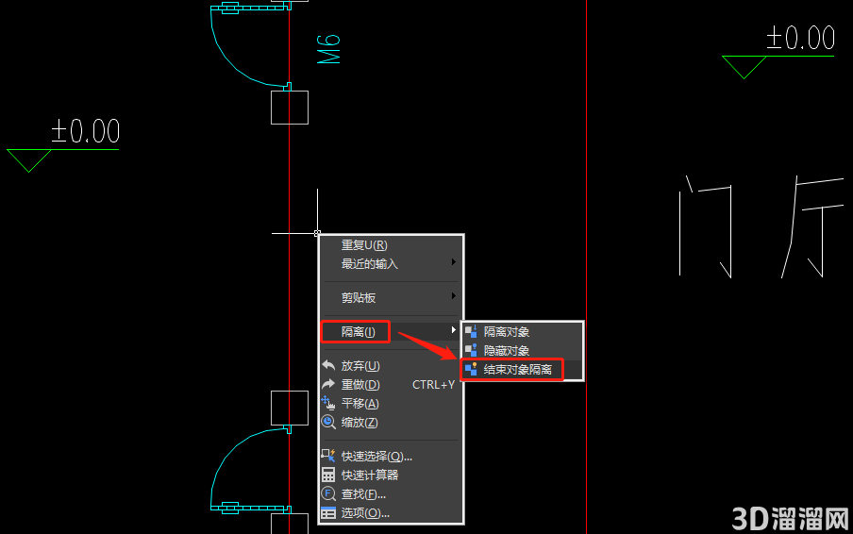Select 结束对象隔离 in submenu
Image resolution: width=853 pixels, height=534 pixels.
click(x=523, y=370)
